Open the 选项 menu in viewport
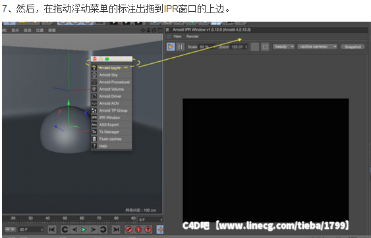The image size is (371, 238). [x=28, y=30]
